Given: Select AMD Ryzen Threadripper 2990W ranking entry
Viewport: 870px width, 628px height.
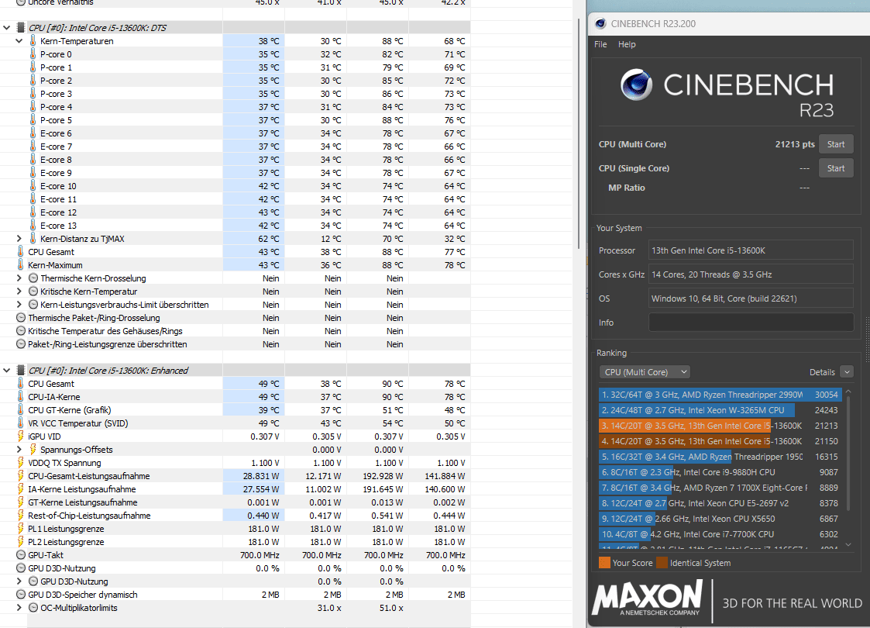Looking at the screenshot, I should pos(720,395).
